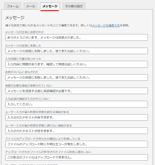
Task: Click the テキストが長すぎます field
Action: 77,117
